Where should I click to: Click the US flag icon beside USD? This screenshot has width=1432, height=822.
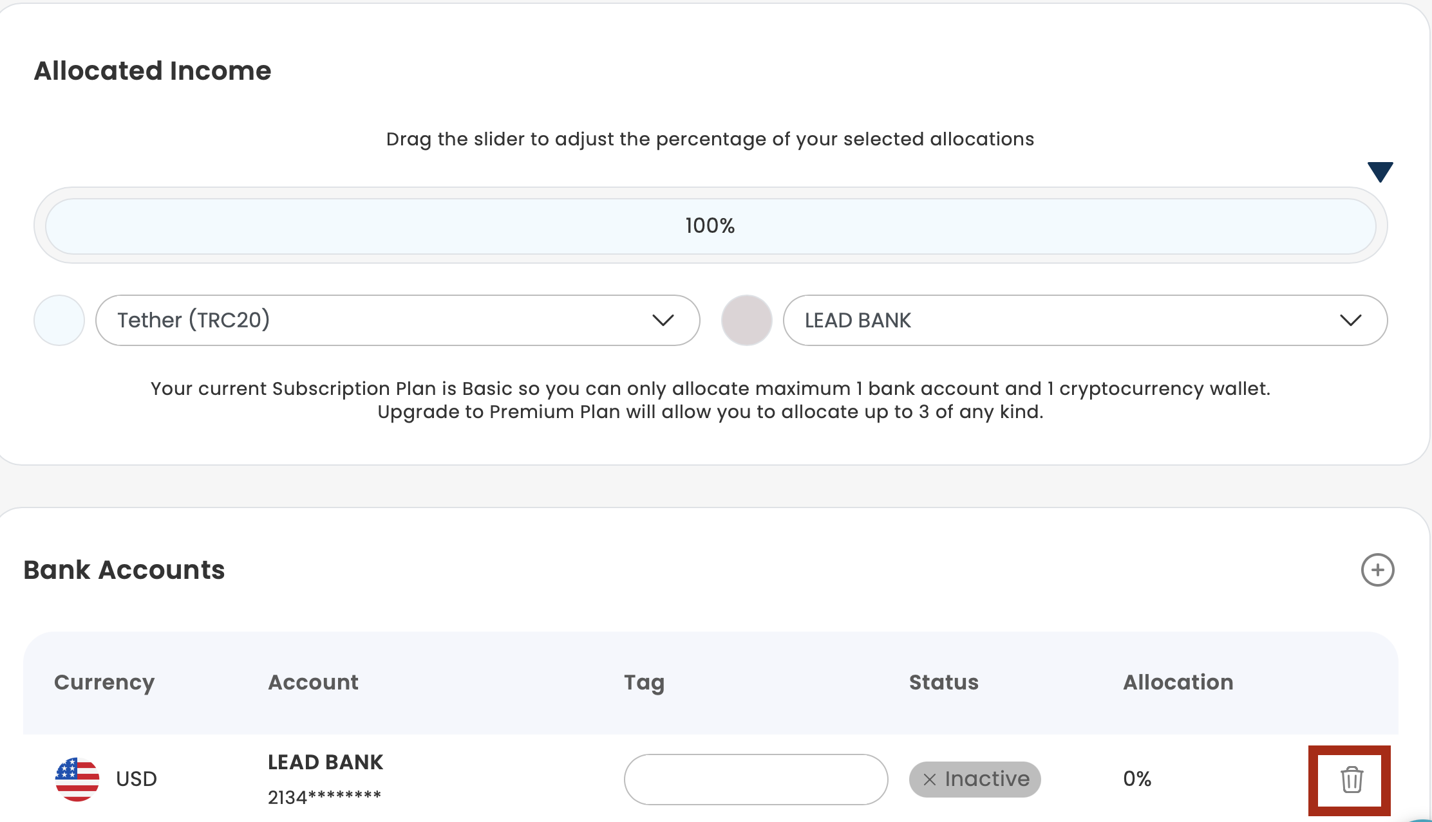[x=77, y=779]
